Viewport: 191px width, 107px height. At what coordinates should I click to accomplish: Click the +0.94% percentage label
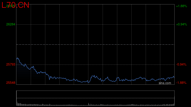click(x=181, y=24)
